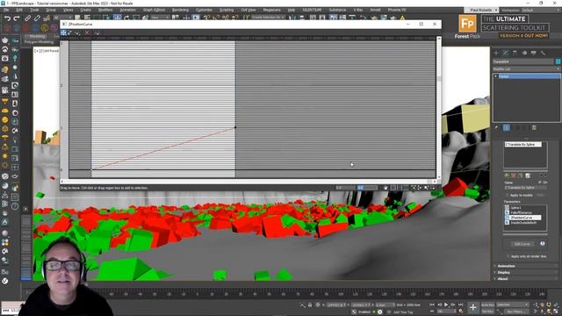Open the Arnold menu
Screen dimensions: 562x316
click(375, 10)
